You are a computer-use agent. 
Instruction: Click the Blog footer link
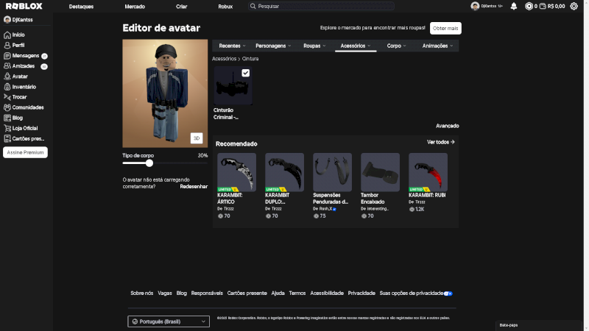click(181, 293)
